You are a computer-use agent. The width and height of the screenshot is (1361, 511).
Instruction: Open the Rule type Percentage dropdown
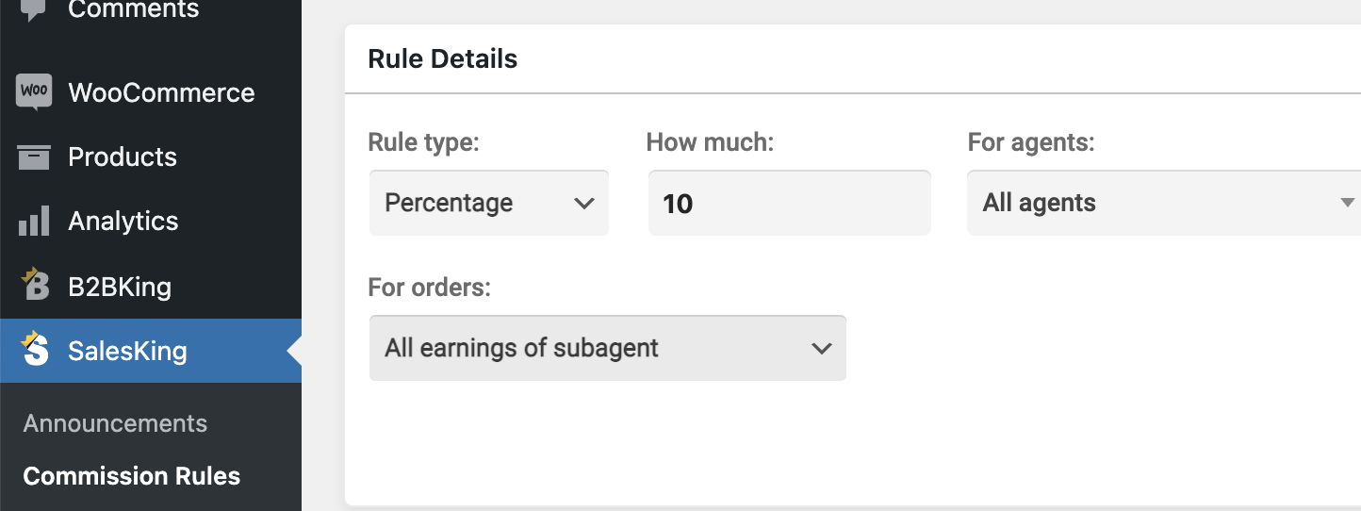click(489, 203)
